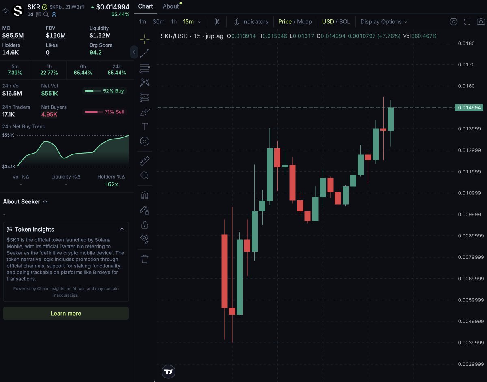
Task: Enter fullscreen chart mode
Action: point(468,22)
